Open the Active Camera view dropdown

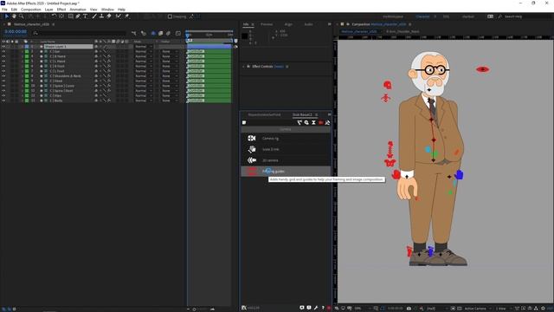click(x=477, y=309)
